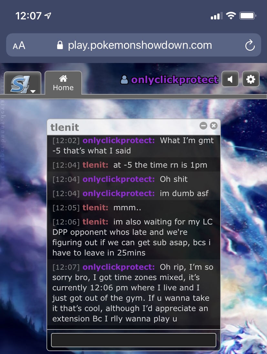This screenshot has height=354, width=267.
Task: Open options via the gear icon
Action: click(251, 79)
